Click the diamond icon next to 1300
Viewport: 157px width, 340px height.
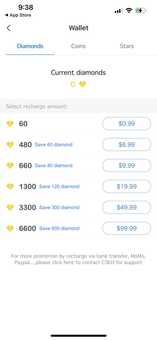(x=10, y=187)
